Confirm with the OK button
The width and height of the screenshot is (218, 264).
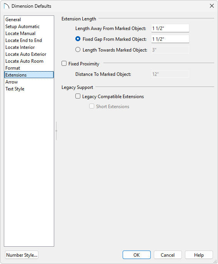136,255
